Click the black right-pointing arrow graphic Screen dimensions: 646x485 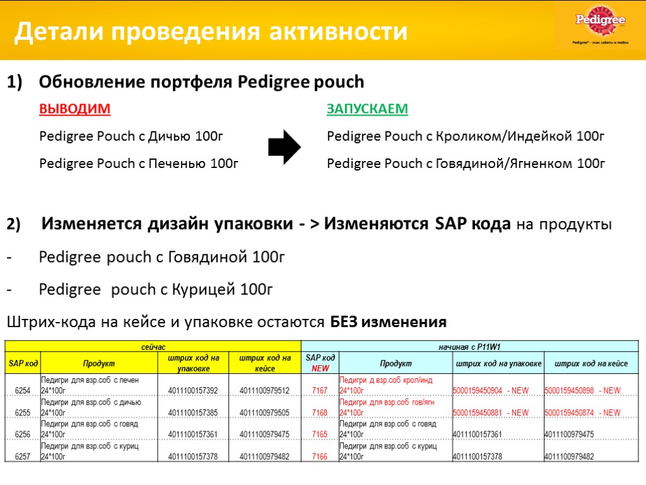pyautogui.click(x=285, y=147)
